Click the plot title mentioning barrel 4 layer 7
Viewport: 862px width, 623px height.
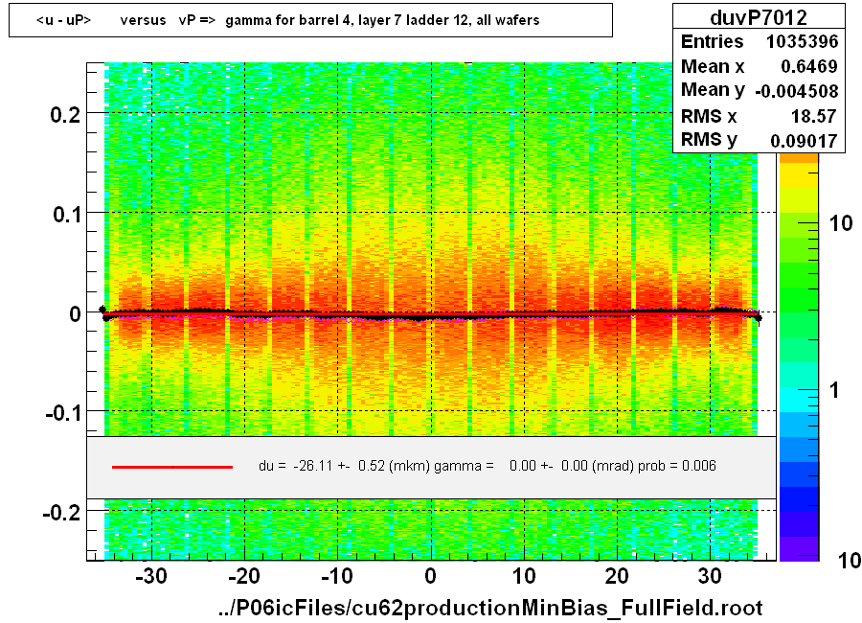pyautogui.click(x=288, y=20)
